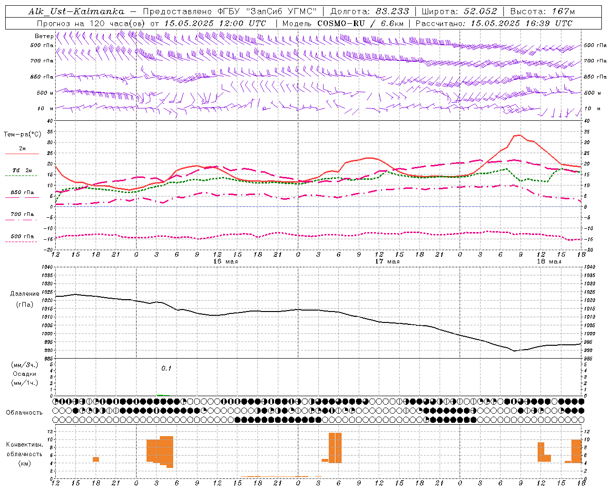Click the (мм/3ч.) precipitation unit label

[25, 365]
